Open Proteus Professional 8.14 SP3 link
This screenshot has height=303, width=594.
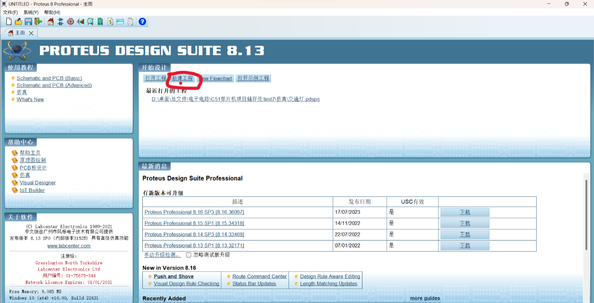(194, 234)
